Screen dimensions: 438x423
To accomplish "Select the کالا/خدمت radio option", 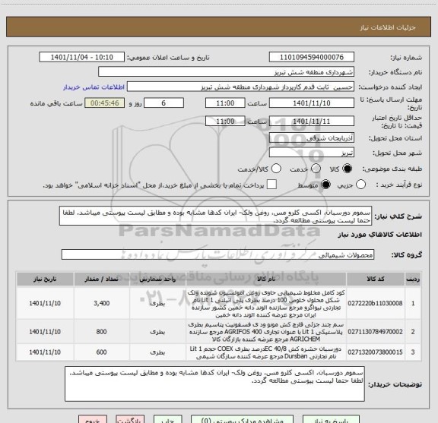I will click(x=276, y=169).
